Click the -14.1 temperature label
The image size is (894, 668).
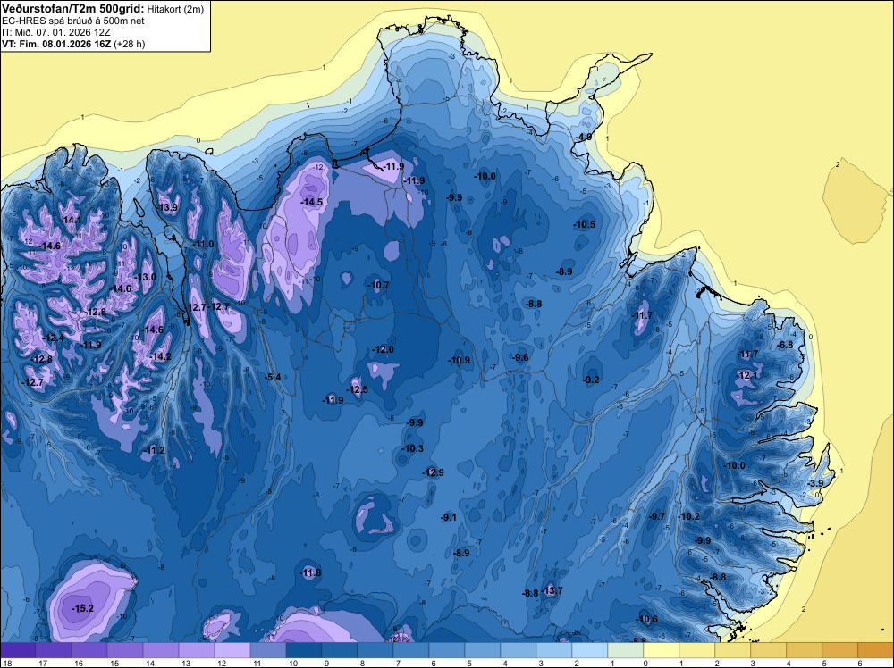coord(71,220)
